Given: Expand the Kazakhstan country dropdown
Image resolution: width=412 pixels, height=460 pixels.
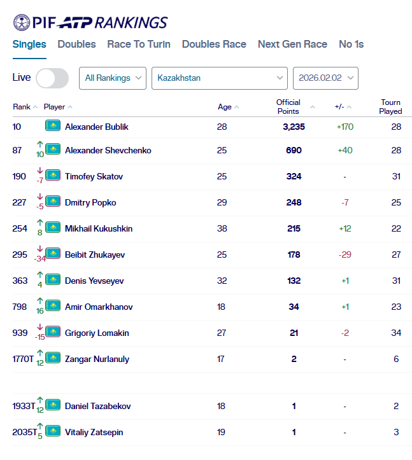Looking at the screenshot, I should (219, 78).
